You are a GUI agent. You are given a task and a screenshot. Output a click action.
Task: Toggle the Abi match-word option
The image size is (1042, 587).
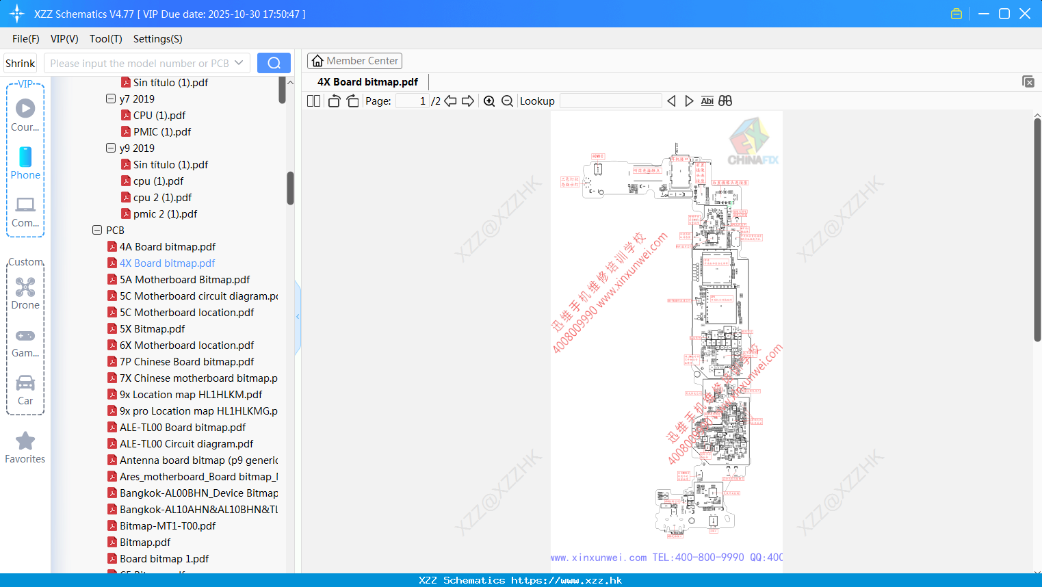pyautogui.click(x=707, y=101)
